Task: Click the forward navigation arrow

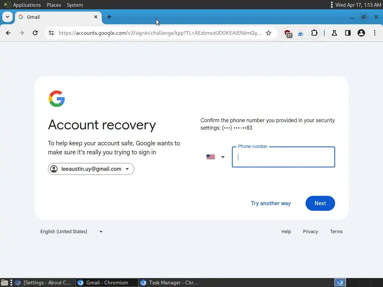Action: pos(22,33)
